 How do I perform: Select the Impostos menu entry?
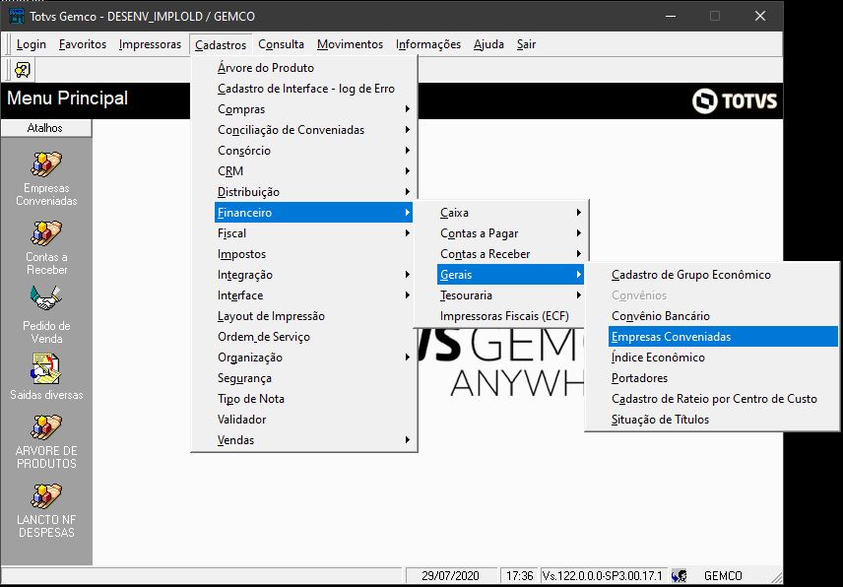pos(313,254)
